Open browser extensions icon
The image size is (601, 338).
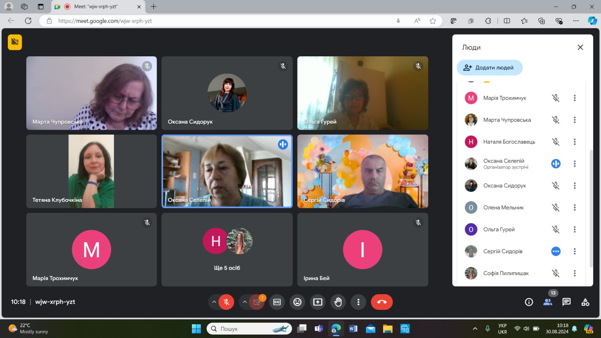tap(488, 21)
